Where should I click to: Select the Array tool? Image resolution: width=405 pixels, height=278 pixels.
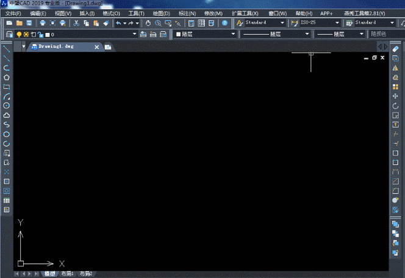(x=395, y=87)
